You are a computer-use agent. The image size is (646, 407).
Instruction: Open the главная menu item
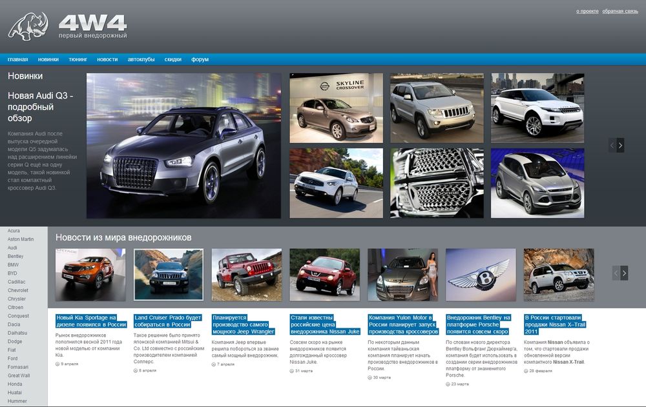[17, 59]
